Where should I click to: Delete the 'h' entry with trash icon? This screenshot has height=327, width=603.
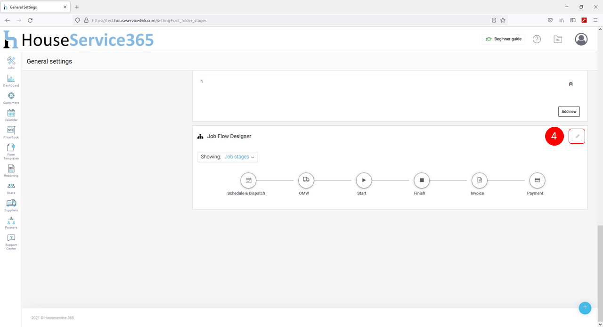[x=570, y=84]
